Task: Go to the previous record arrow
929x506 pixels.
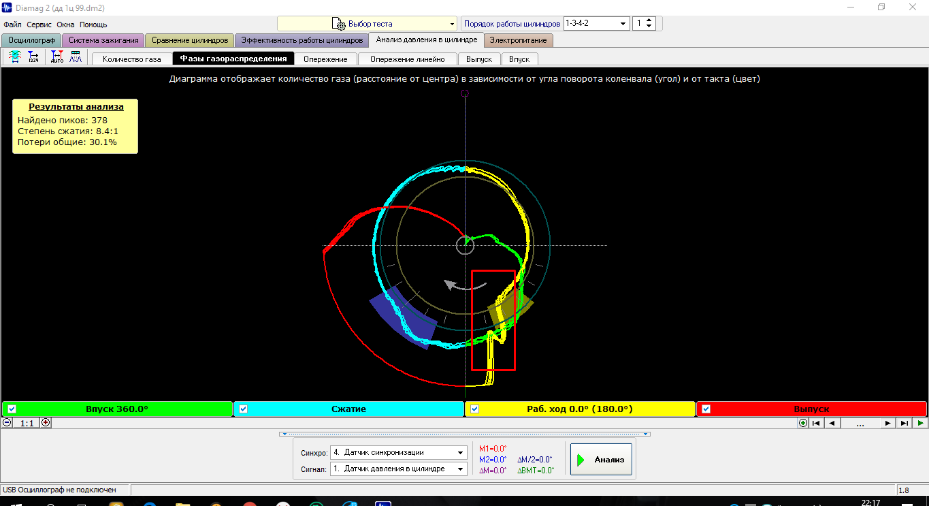Action: [832, 423]
